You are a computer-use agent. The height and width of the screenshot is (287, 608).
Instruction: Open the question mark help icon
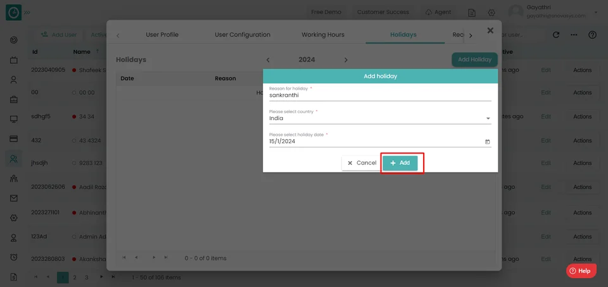[592, 35]
